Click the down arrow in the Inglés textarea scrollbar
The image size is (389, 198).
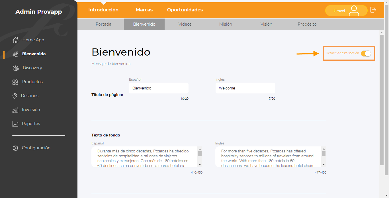click(x=324, y=165)
